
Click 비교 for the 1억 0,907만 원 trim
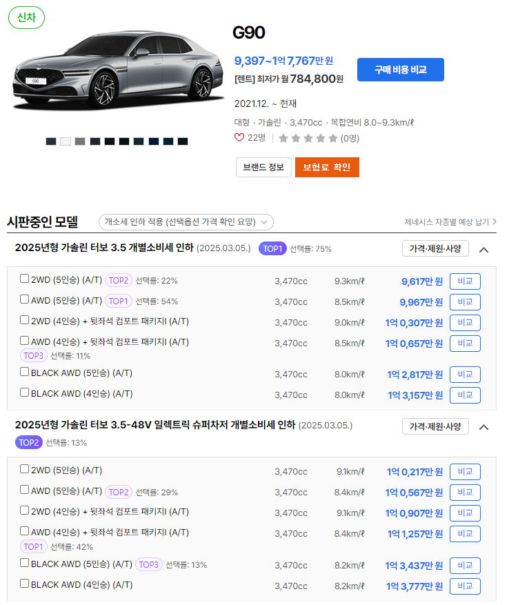[x=465, y=513]
